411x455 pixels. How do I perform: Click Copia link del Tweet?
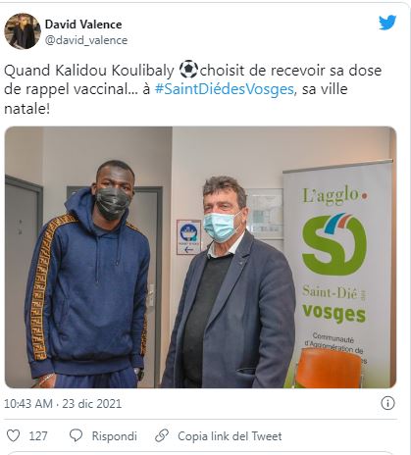click(230, 436)
